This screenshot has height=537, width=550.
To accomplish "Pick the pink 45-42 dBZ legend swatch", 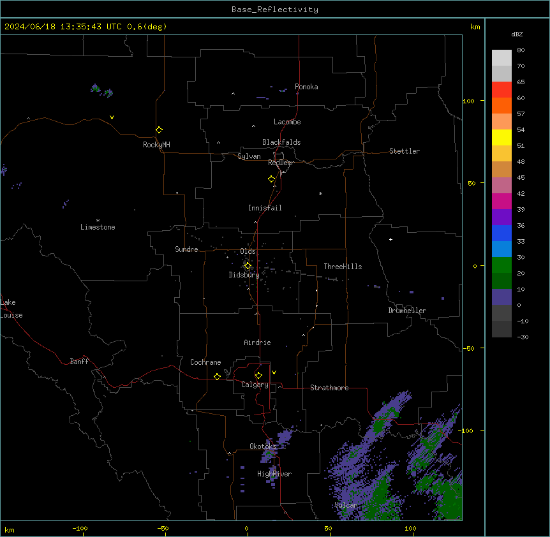I will click(502, 186).
